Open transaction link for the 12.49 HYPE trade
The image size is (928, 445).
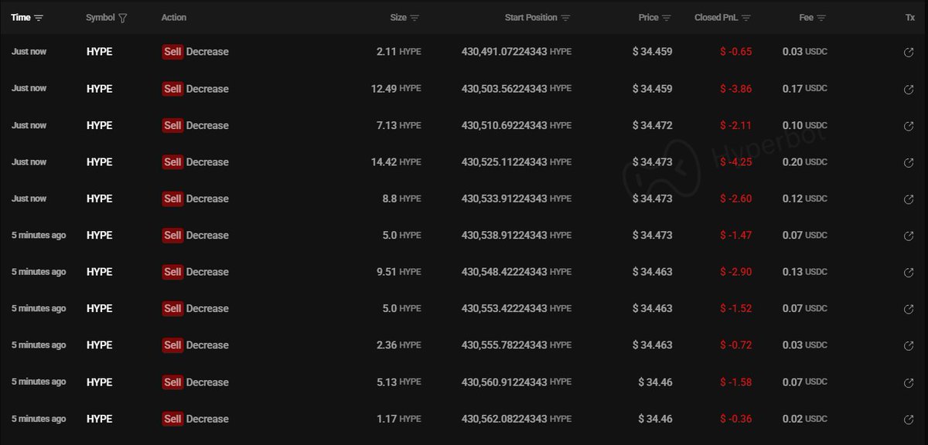click(x=909, y=90)
